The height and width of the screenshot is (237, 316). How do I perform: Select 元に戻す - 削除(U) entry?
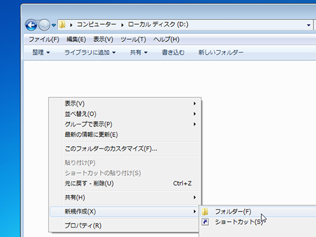click(x=125, y=183)
